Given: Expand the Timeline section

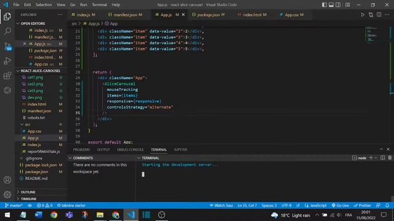Looking at the screenshot, I should [x=28, y=199].
